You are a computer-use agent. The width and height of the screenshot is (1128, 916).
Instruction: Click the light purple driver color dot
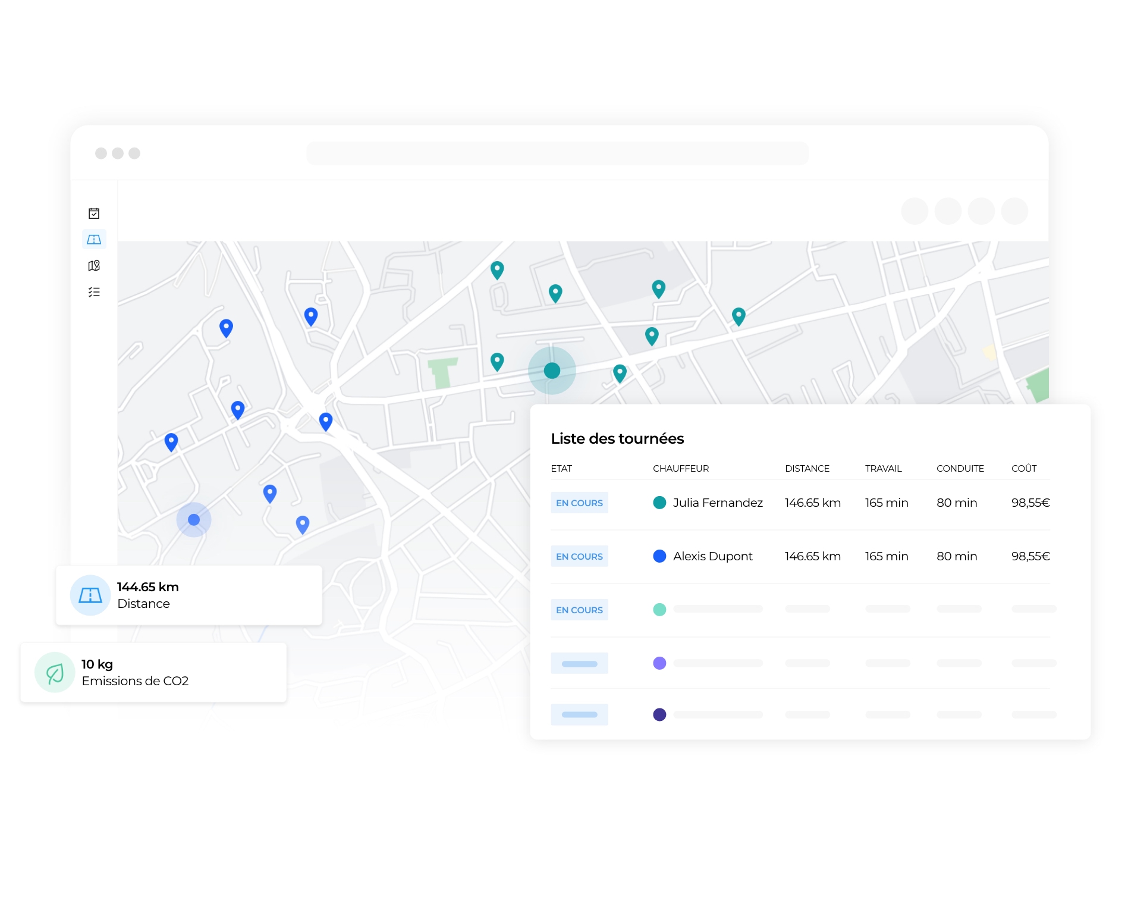click(x=659, y=663)
